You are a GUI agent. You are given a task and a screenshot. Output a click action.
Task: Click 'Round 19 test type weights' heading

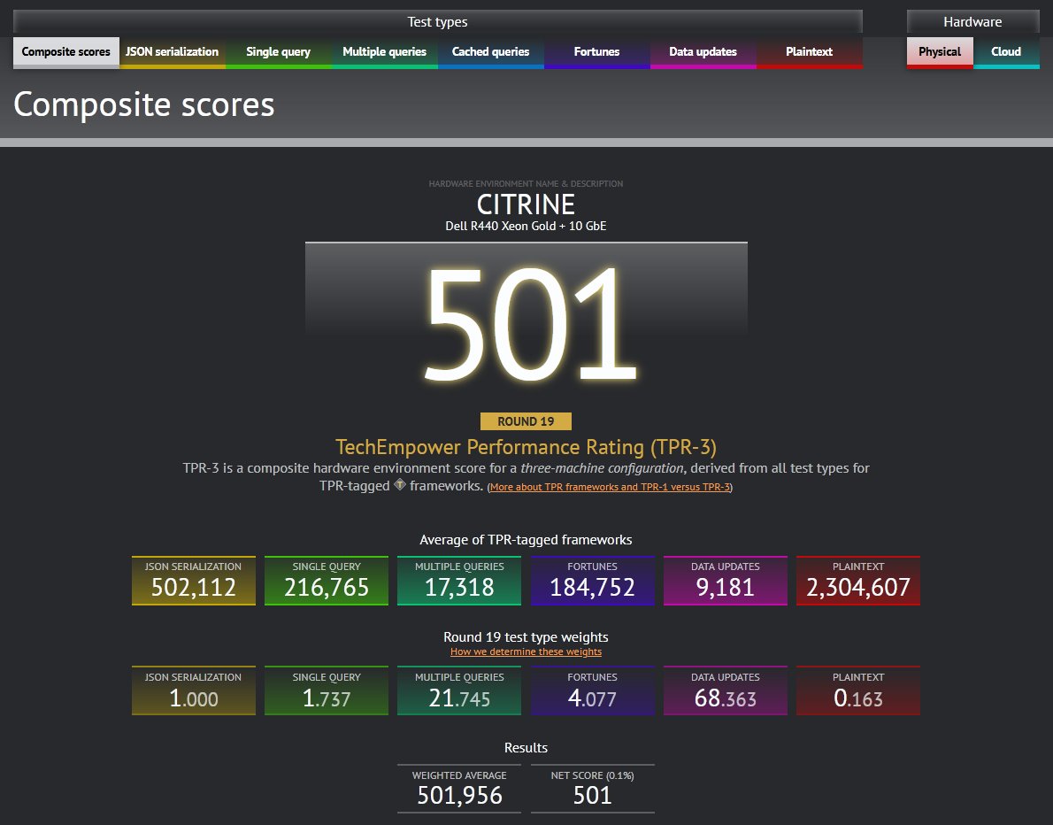526,636
